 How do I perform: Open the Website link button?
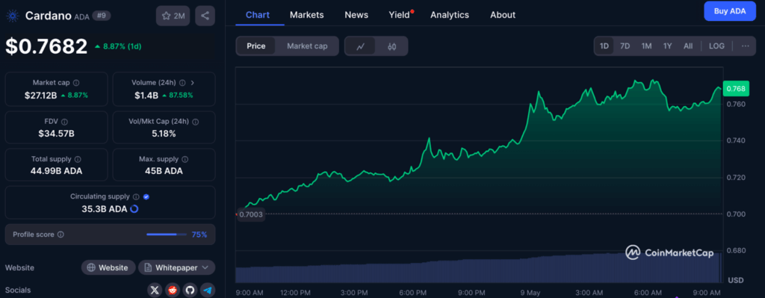click(108, 268)
